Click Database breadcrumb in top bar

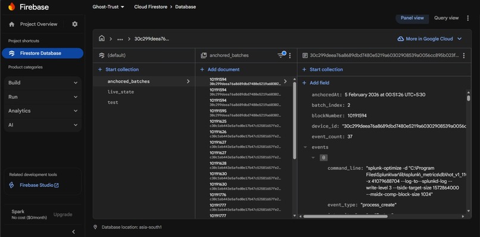(x=186, y=7)
